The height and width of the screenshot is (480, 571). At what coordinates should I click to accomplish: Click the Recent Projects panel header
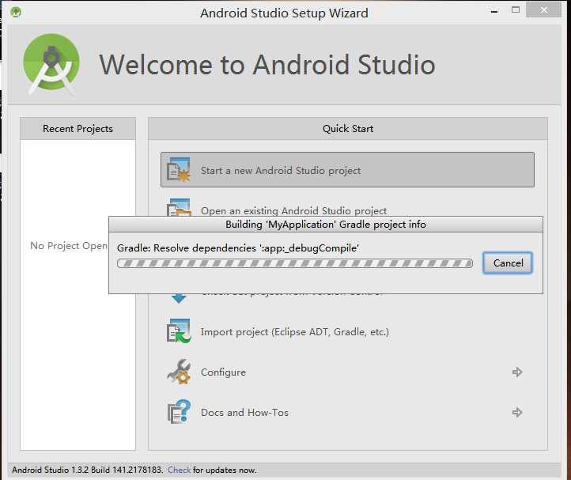pos(78,129)
